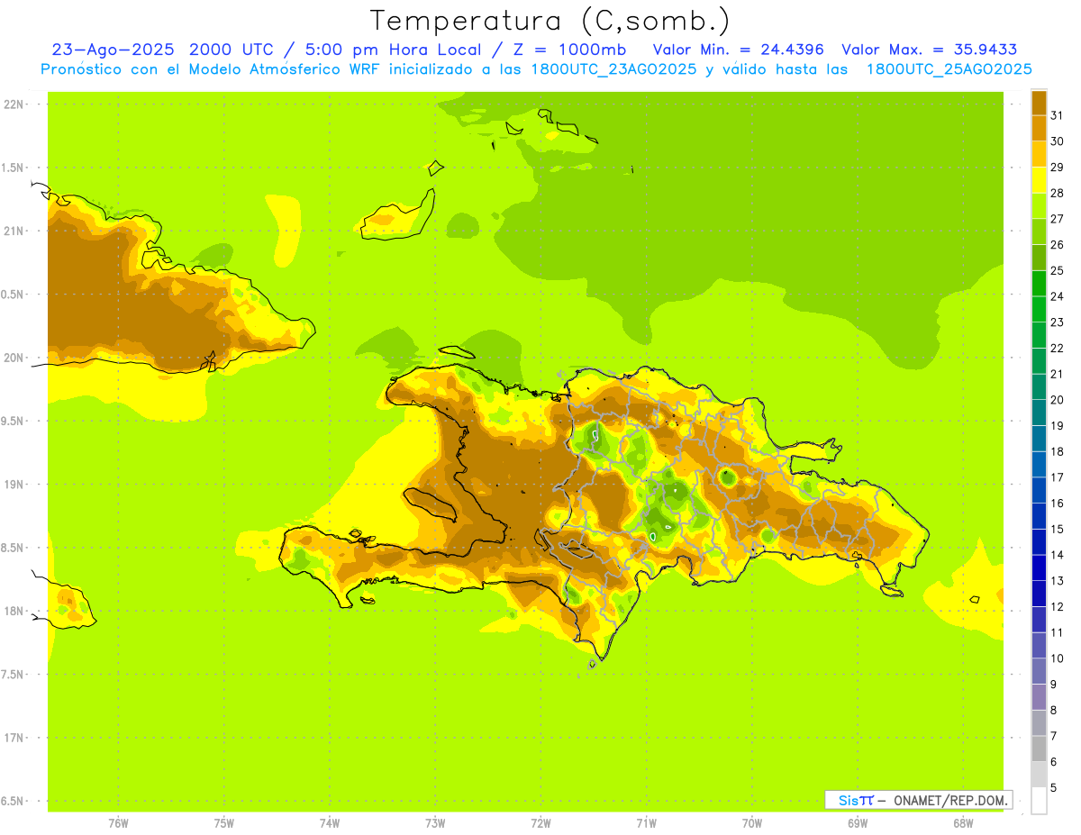Click 'Valor Min. = 24.4396' readout

coord(739,50)
